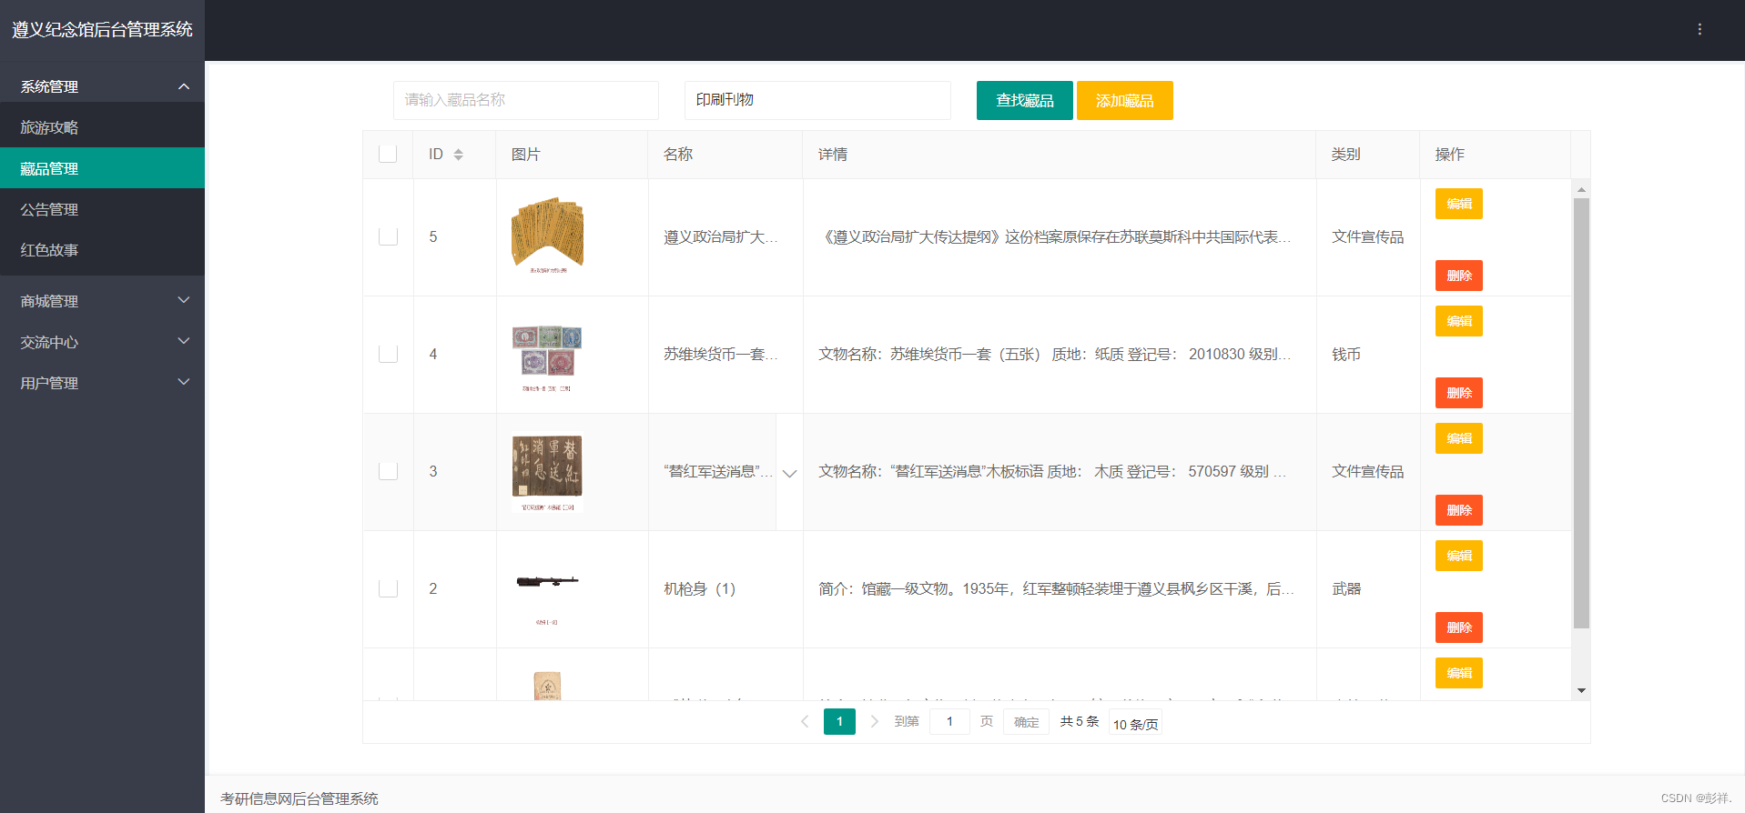Click the 共 5 条 total count text
This screenshot has height=813, width=1745.
(x=1080, y=721)
